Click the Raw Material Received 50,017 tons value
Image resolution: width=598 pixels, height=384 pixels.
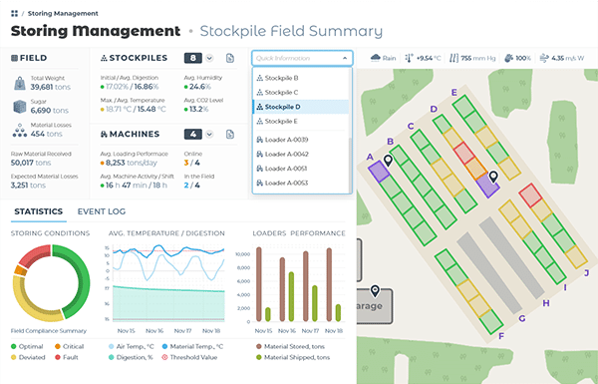tap(31, 163)
